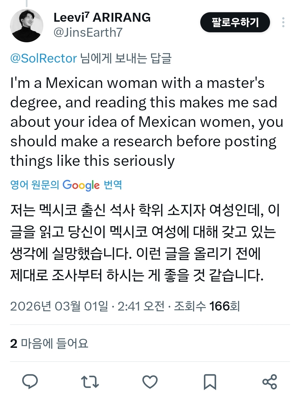This screenshot has height=401, width=300.
Task: Open the author's profile picture
Action: click(x=27, y=26)
